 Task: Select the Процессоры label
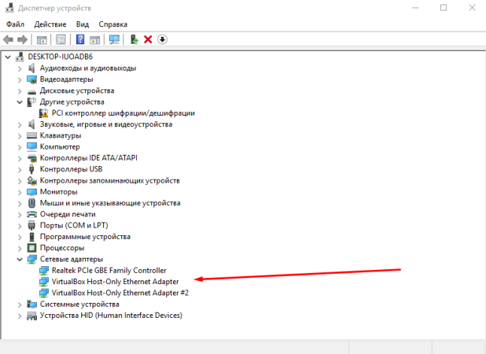[62, 248]
